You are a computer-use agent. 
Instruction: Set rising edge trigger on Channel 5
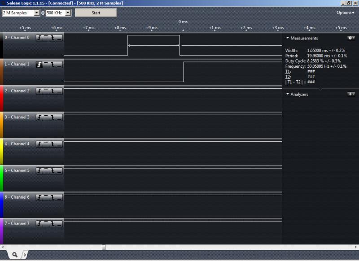(x=39, y=170)
